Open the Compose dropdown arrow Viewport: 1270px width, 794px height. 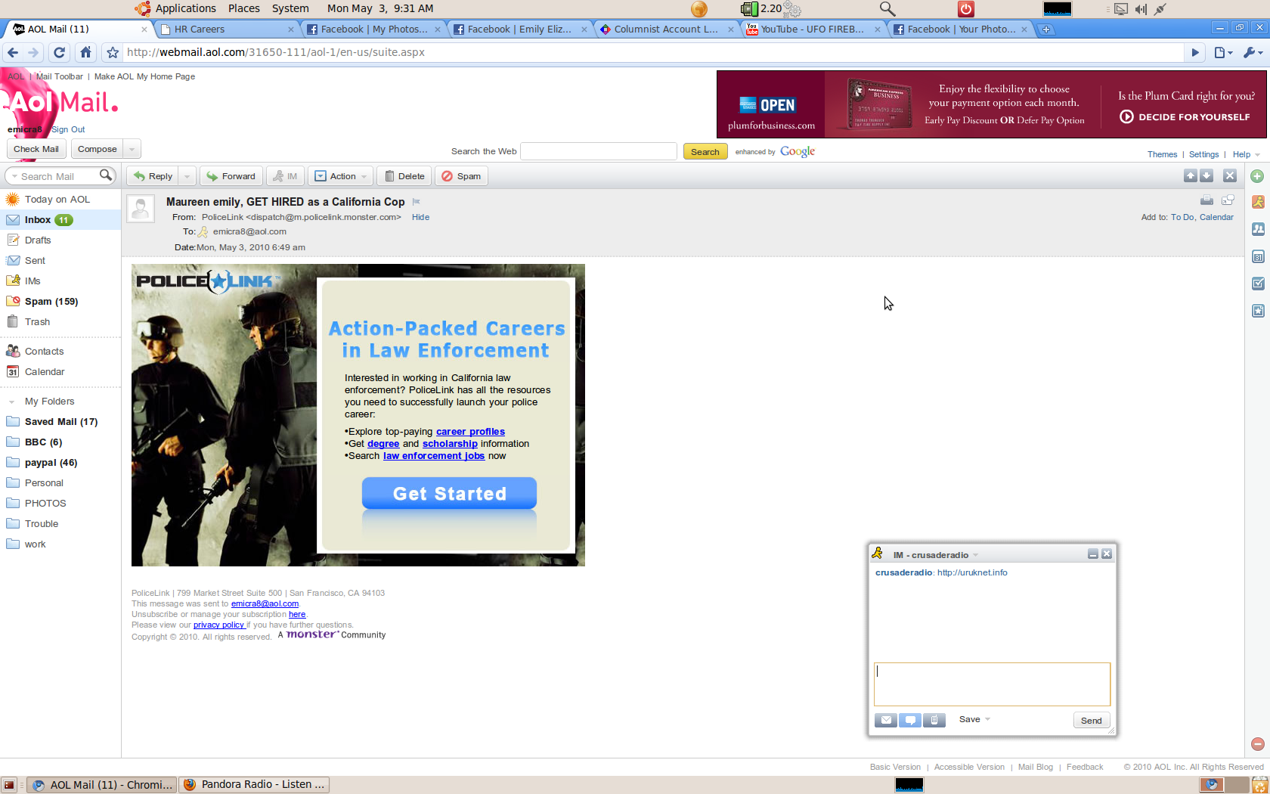132,149
